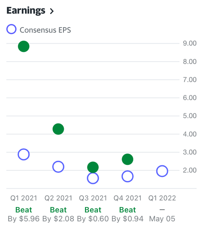Select the Q4 2021 actual EPS green dot

(128, 160)
